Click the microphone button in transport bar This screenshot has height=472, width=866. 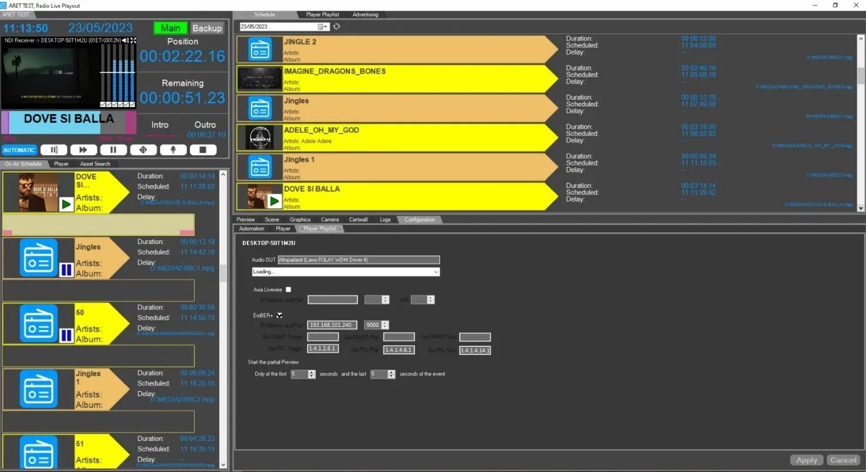173,150
